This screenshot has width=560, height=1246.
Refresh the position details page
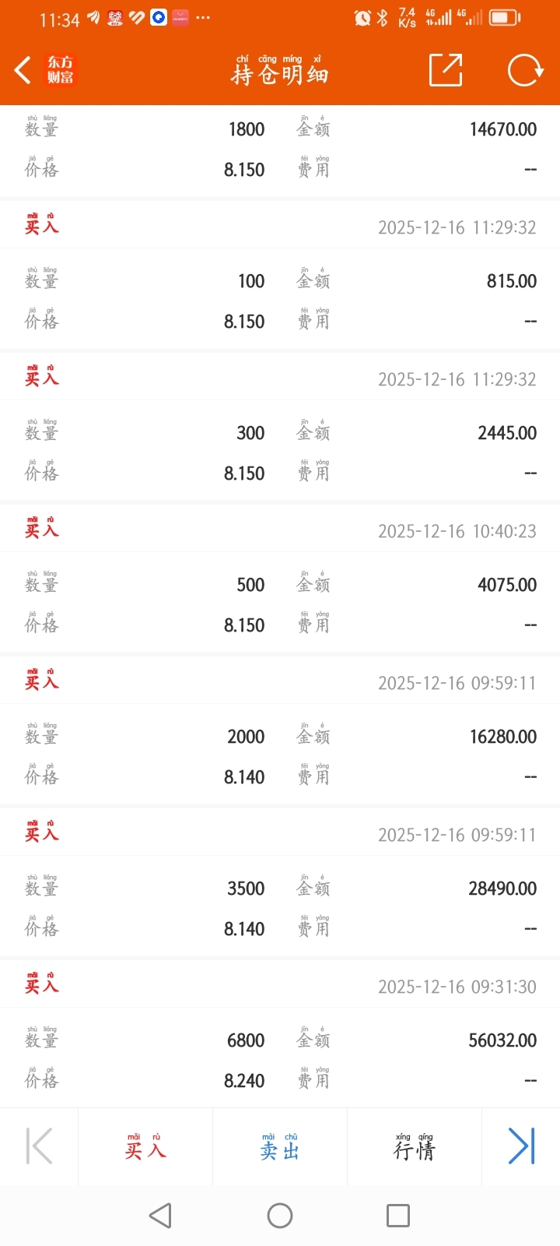(525, 70)
